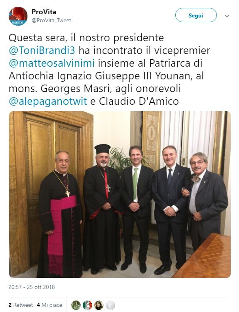The width and height of the screenshot is (239, 312).
Task: Expand tweet options chevron beside Segui
Action: click(227, 16)
